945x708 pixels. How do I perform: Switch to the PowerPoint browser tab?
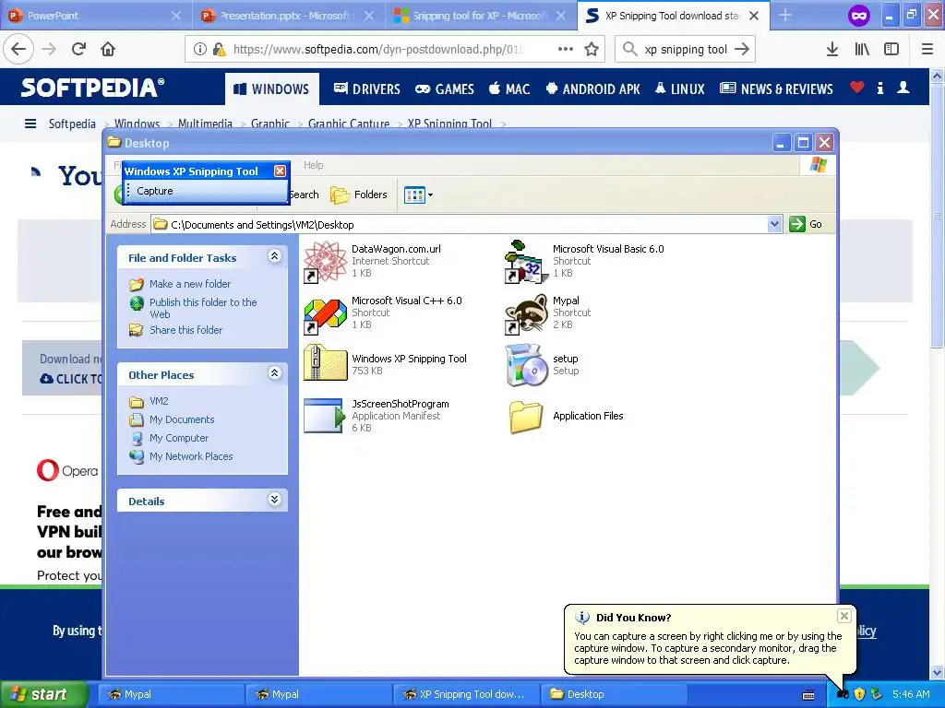(96, 16)
